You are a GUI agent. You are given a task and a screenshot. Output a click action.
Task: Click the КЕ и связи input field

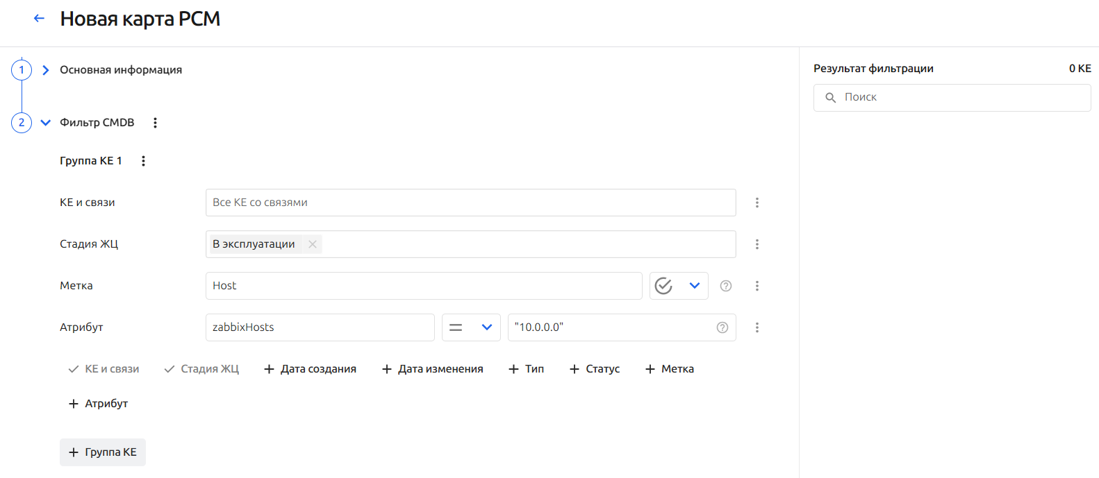(x=470, y=203)
